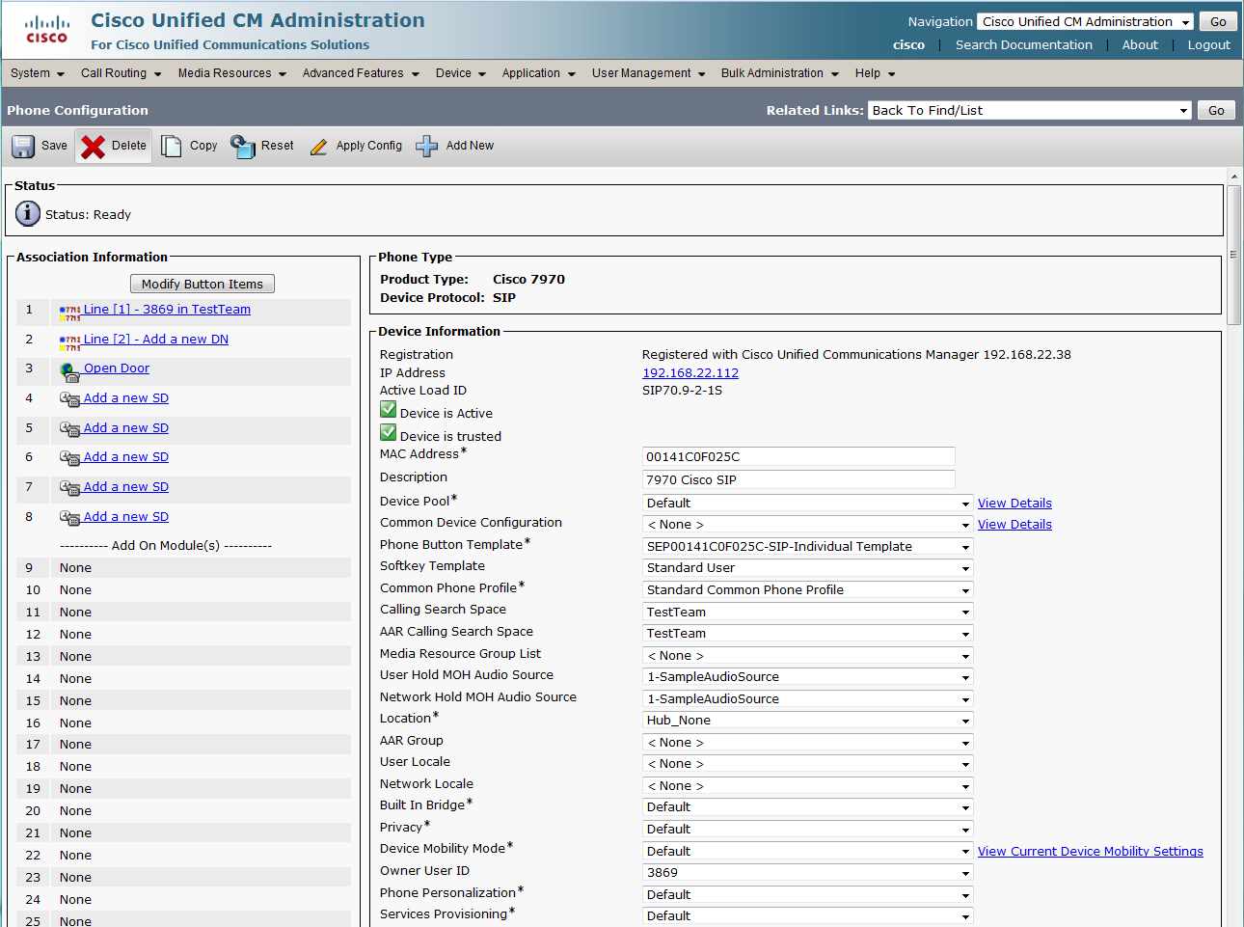
Task: Click the Apply Config pencil icon
Action: pyautogui.click(x=318, y=147)
